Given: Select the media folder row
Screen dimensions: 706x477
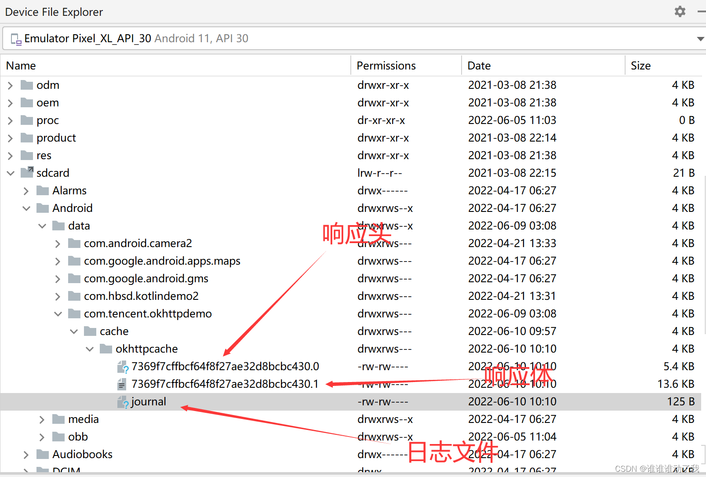Looking at the screenshot, I should [x=84, y=419].
